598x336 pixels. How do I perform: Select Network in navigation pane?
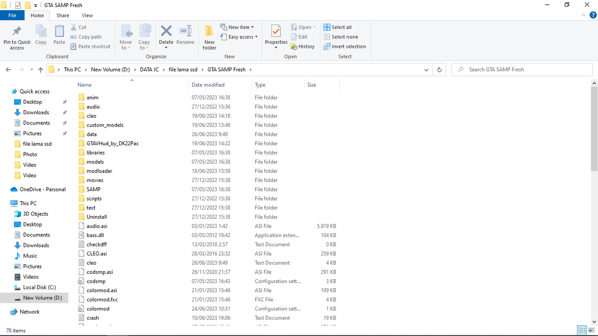pyautogui.click(x=29, y=312)
